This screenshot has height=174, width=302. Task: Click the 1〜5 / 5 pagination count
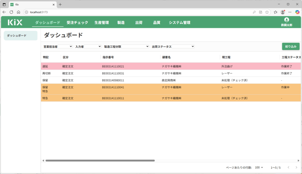[276, 168]
